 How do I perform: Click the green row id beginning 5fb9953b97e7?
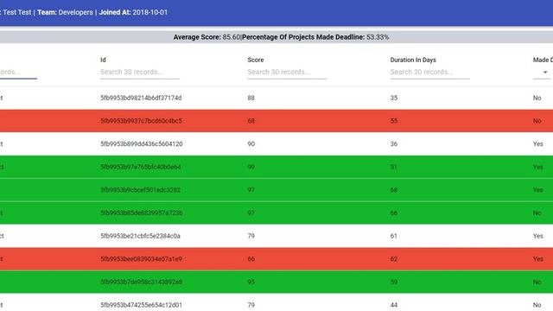(x=141, y=167)
